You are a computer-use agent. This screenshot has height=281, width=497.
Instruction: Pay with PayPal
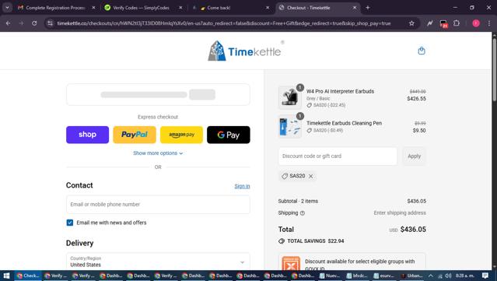coord(135,135)
